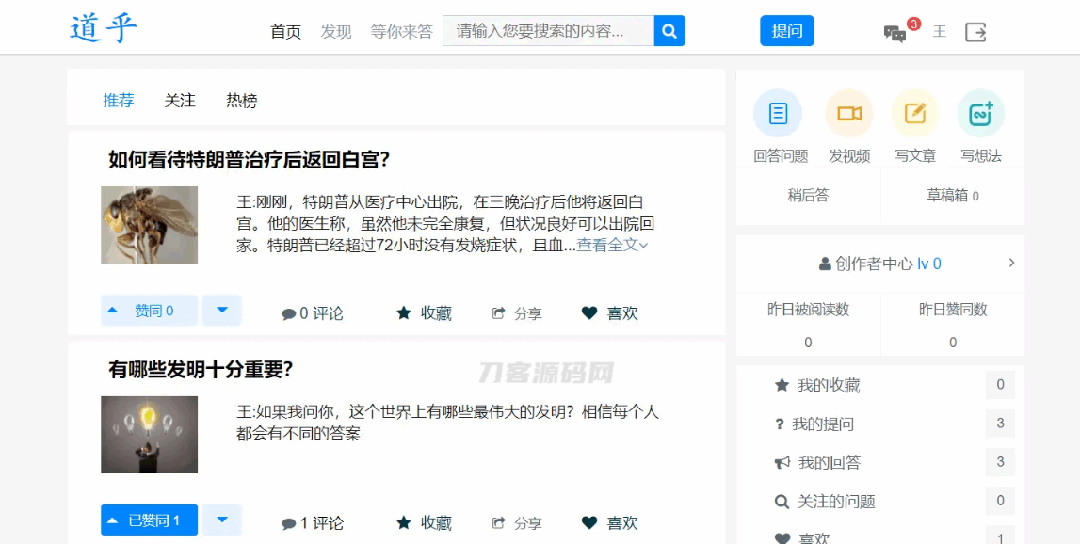Image resolution: width=1080 pixels, height=544 pixels.
Task: Expand the 创作者中心 panel chevron
Action: tap(1012, 263)
